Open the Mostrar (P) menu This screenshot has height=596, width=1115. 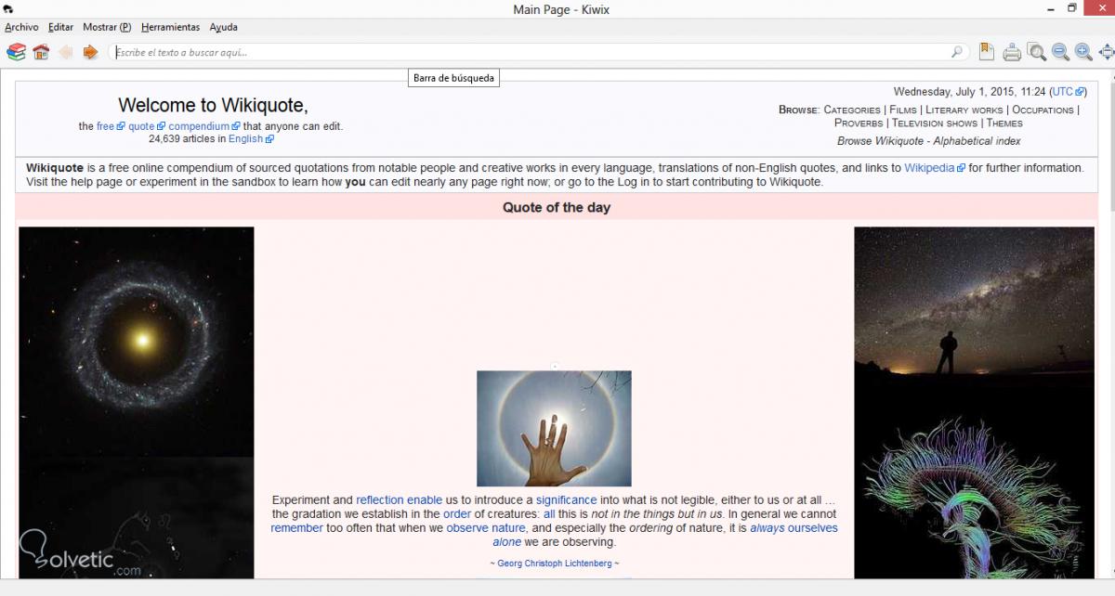click(107, 28)
